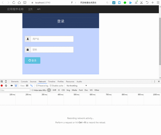Check the Hide data URLs option

click(32, 90)
